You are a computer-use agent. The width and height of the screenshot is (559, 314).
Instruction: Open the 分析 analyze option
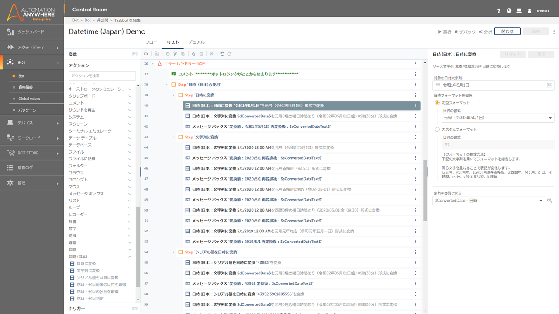coord(485,32)
